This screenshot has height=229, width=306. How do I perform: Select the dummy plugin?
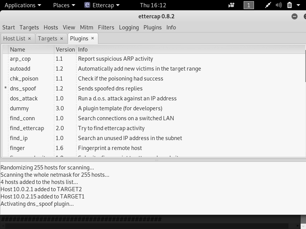tap(20, 108)
